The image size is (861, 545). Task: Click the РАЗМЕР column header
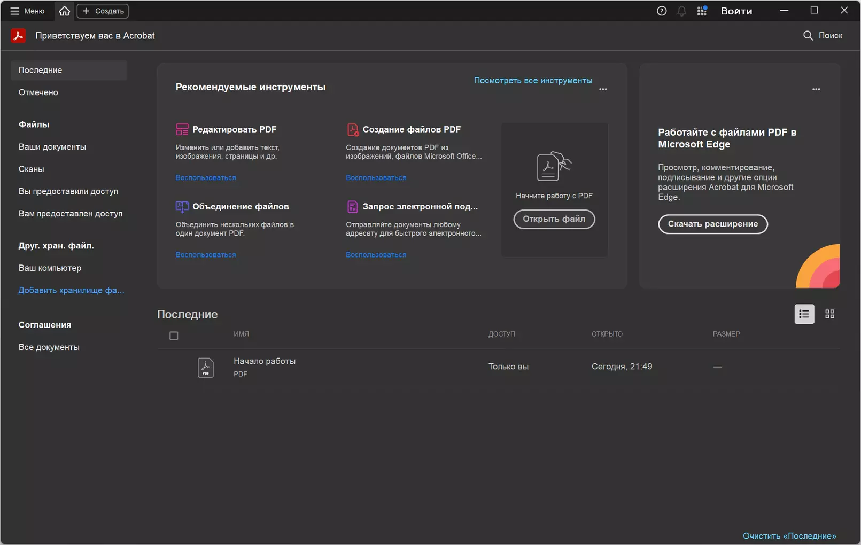726,334
